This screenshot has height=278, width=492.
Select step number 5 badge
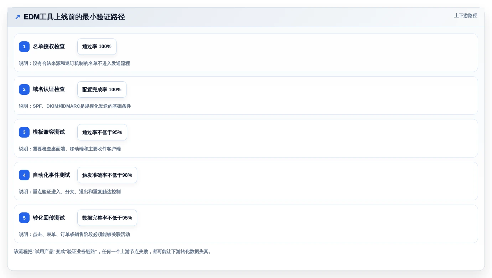click(x=24, y=218)
